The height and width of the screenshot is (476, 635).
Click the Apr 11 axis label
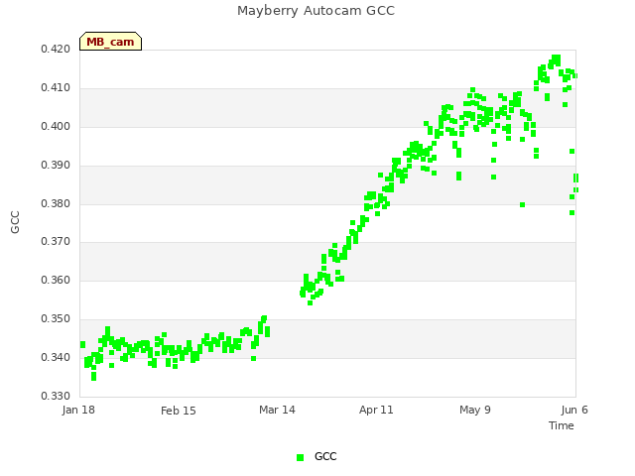coord(376,410)
